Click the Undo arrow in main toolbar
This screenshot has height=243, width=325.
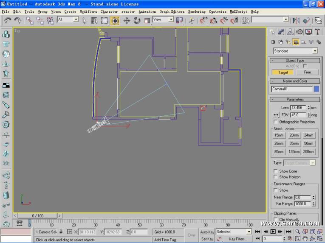[x=7, y=20]
